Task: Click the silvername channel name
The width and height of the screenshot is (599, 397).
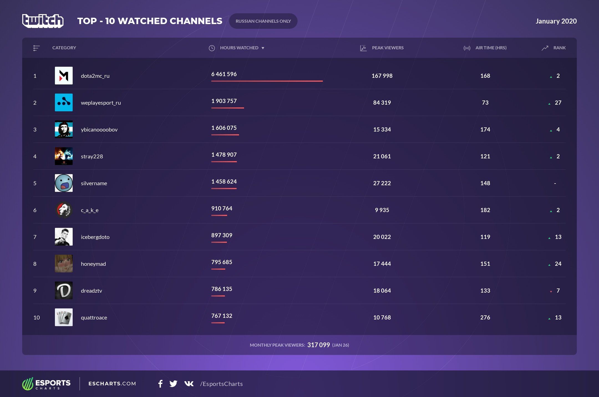Action: [x=94, y=183]
